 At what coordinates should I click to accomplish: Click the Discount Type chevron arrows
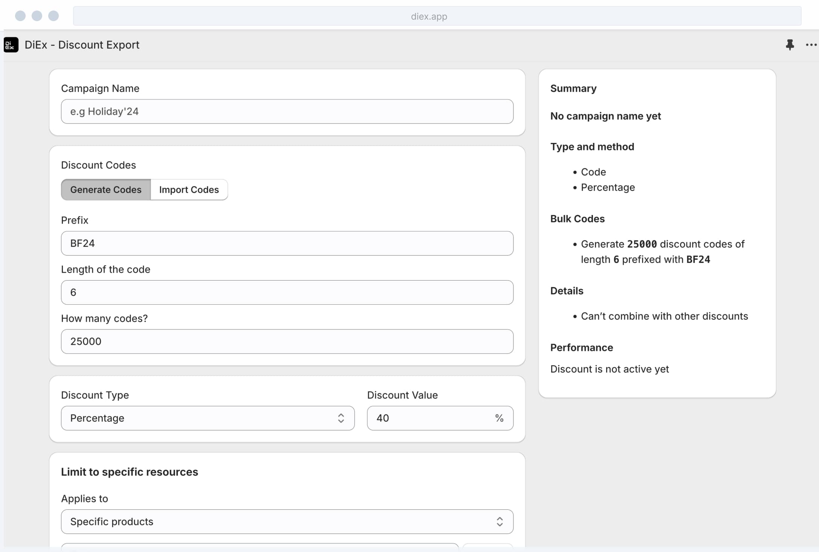click(x=341, y=418)
